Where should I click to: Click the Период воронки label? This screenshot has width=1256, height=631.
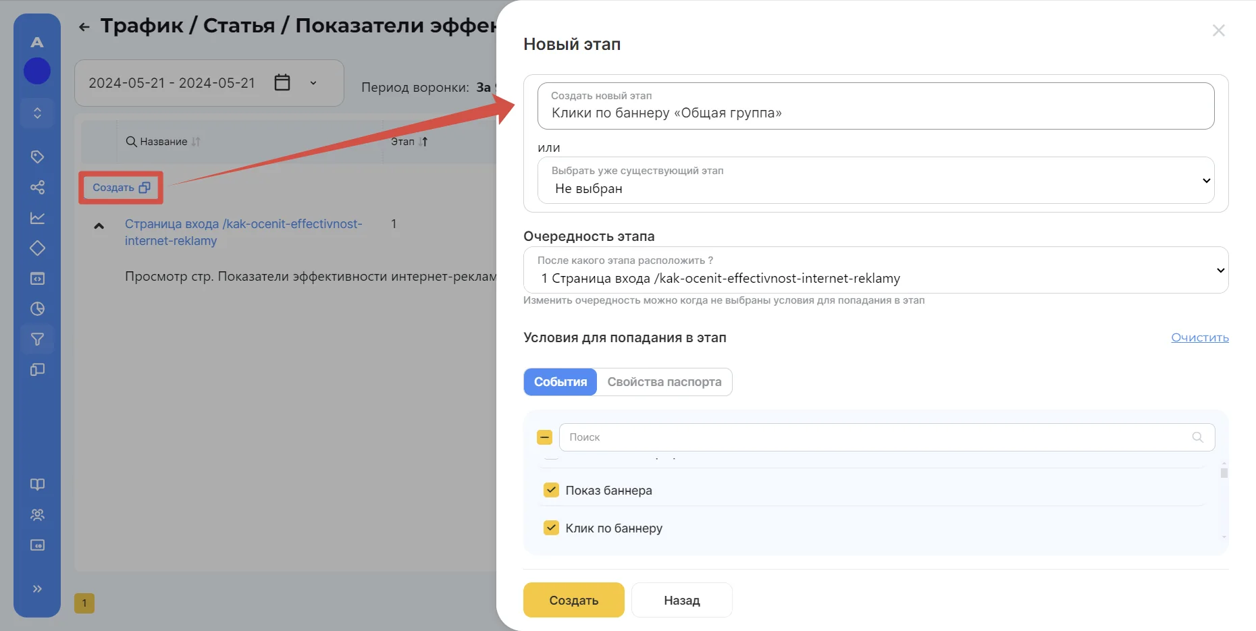415,87
